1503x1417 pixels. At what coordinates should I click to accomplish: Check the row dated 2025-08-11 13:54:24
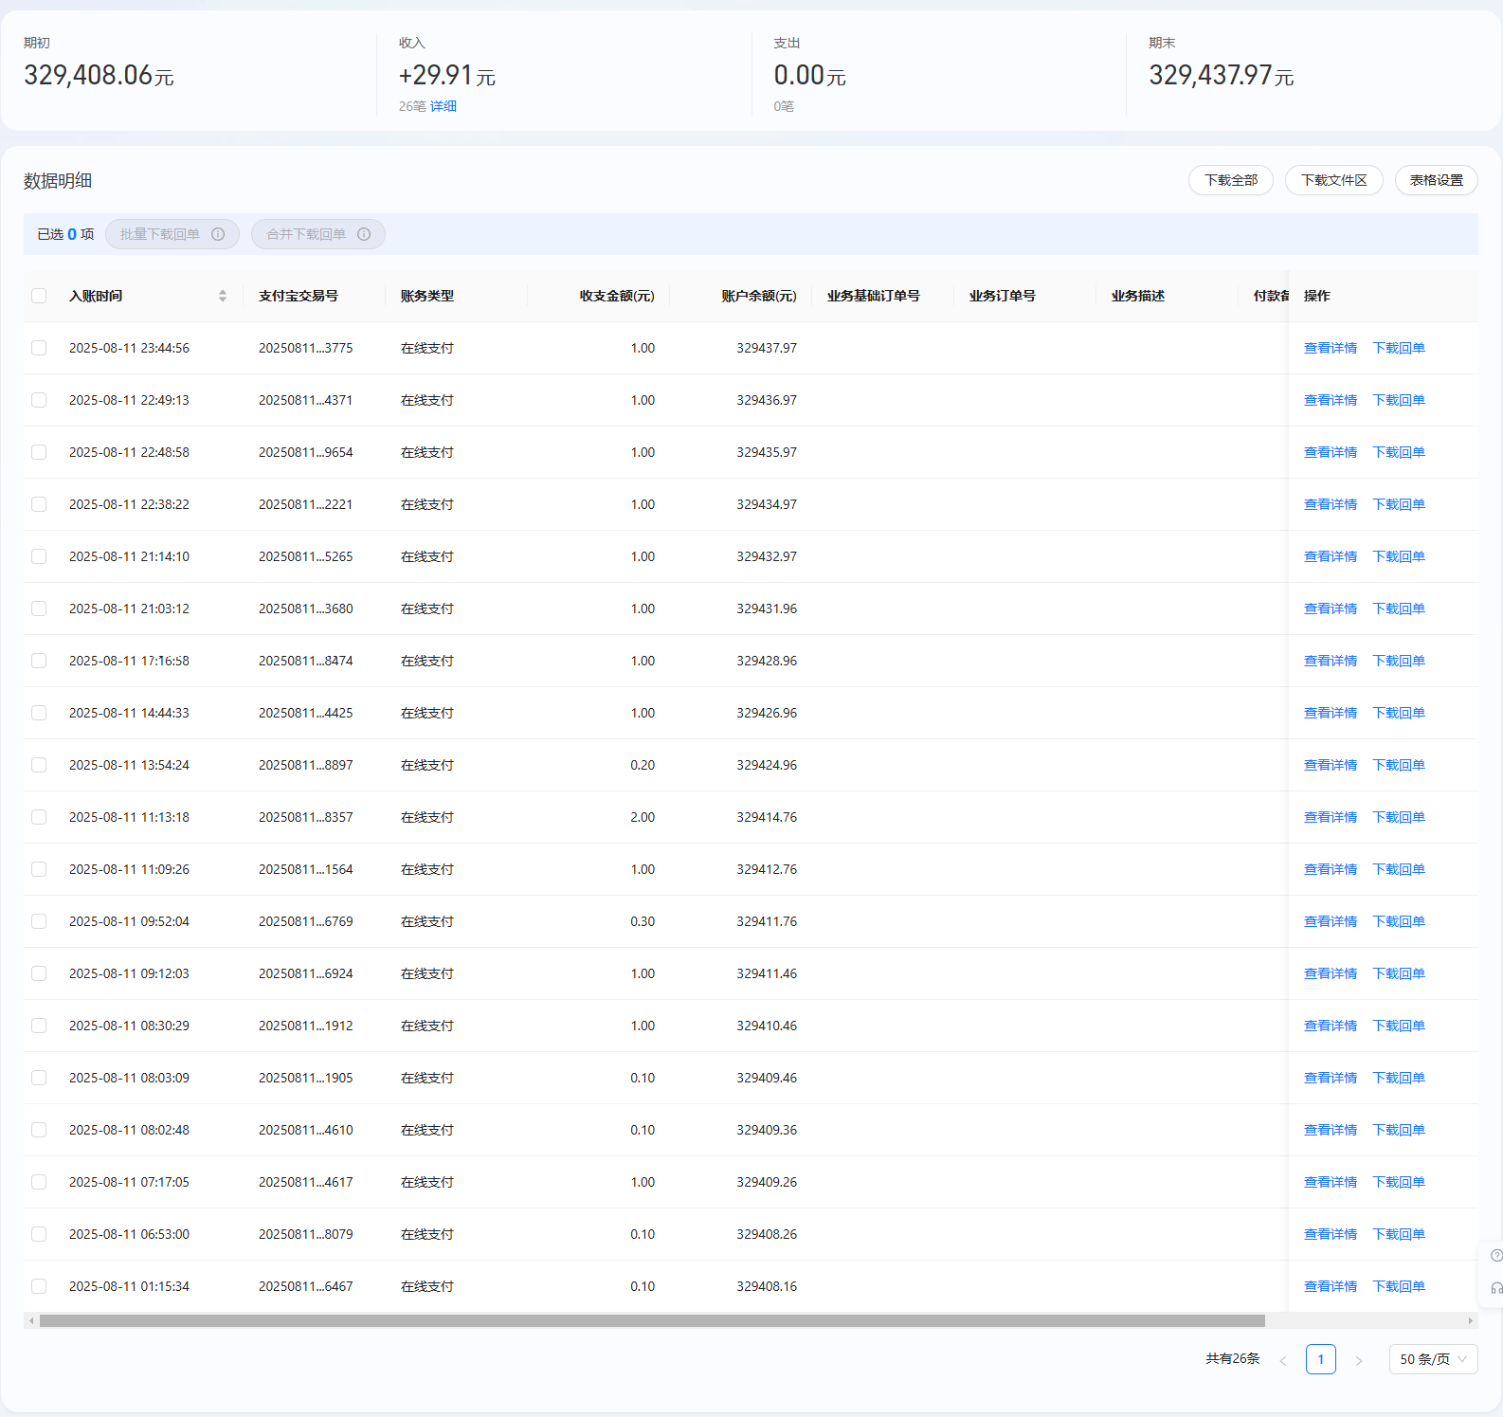(39, 765)
